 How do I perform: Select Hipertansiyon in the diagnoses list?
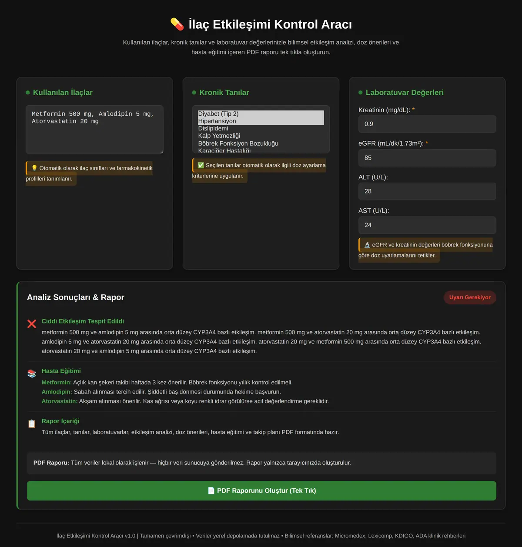[x=261, y=121]
